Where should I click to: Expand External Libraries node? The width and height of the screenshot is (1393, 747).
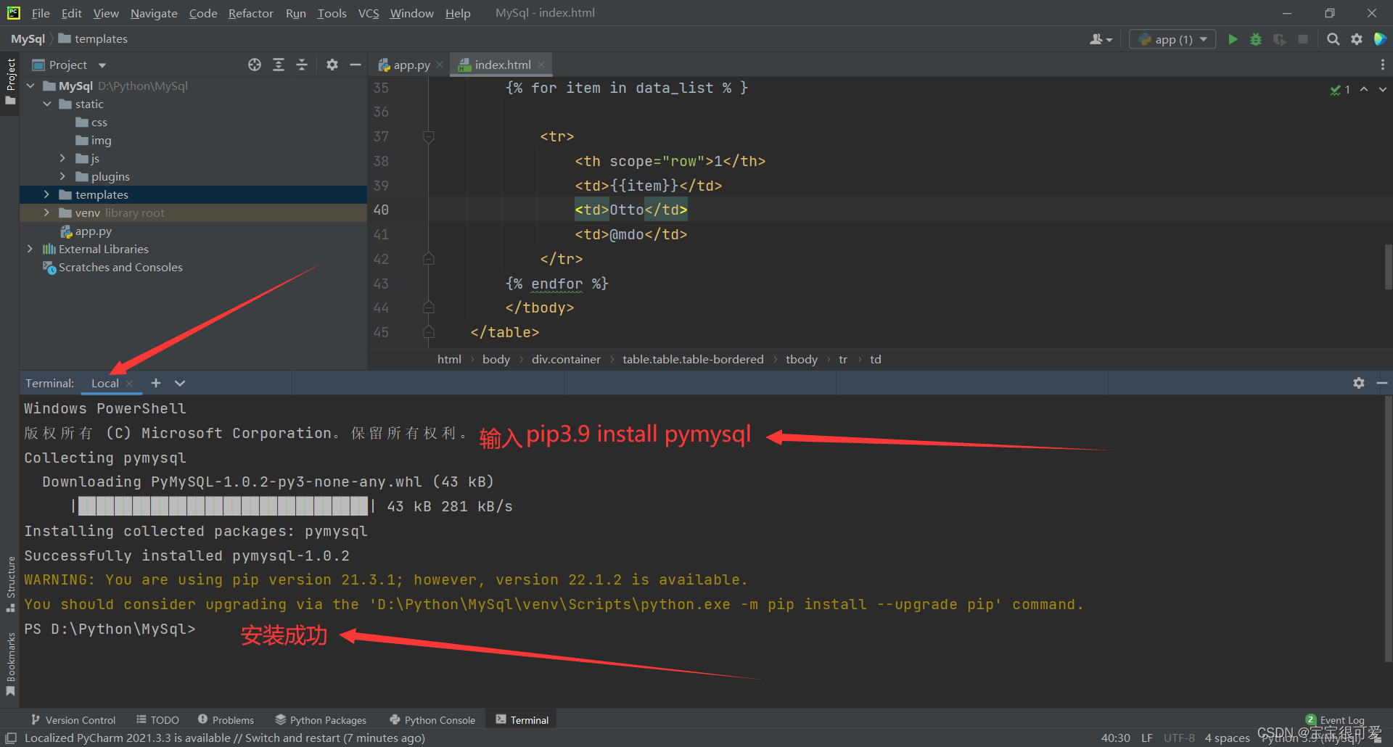[30, 249]
